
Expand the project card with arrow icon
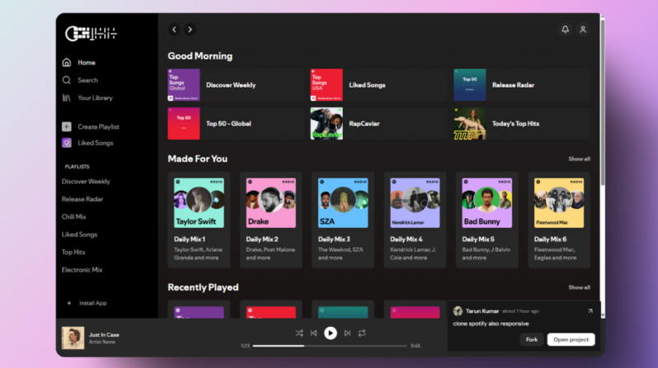(590, 311)
